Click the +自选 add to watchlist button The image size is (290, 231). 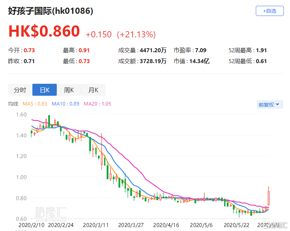pos(271,11)
